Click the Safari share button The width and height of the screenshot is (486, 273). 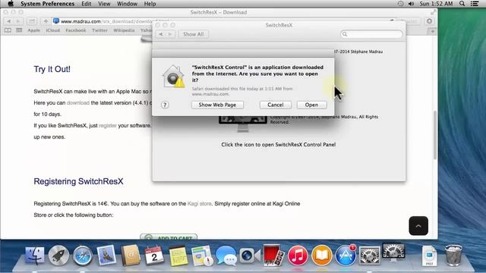click(32, 21)
